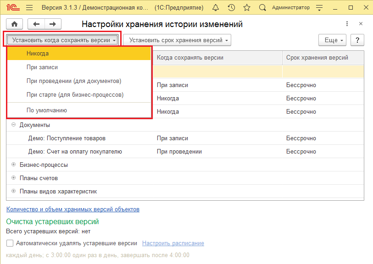The image size is (373, 264).
Task: Expand the Планы счетов group
Action: coord(14,178)
